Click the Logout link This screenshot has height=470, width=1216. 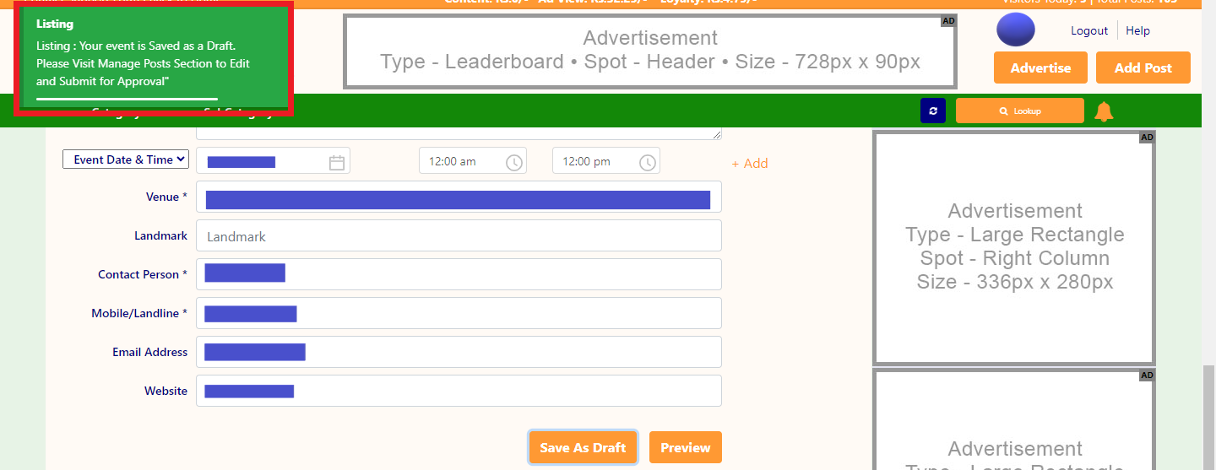pyautogui.click(x=1088, y=30)
